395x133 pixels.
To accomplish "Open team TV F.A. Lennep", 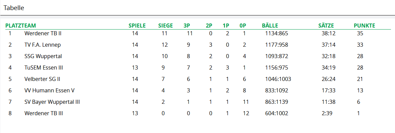I will point(43,45).
